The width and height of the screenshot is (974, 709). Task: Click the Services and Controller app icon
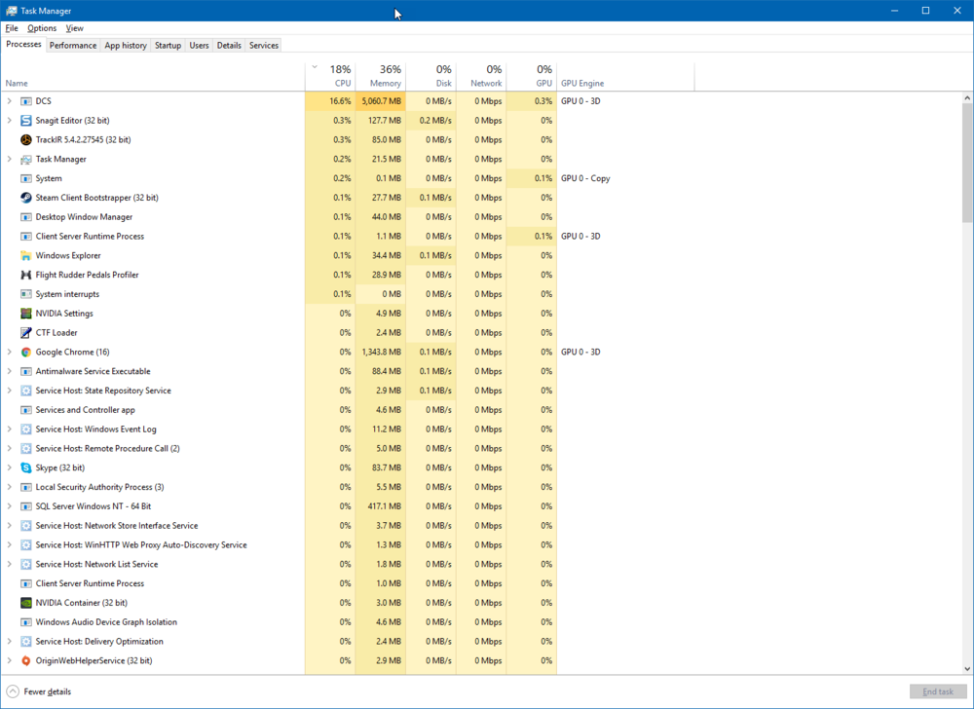26,410
